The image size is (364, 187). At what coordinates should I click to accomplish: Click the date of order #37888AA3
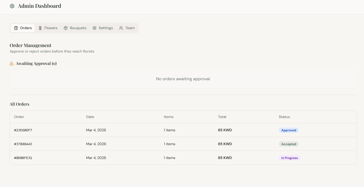(x=96, y=144)
